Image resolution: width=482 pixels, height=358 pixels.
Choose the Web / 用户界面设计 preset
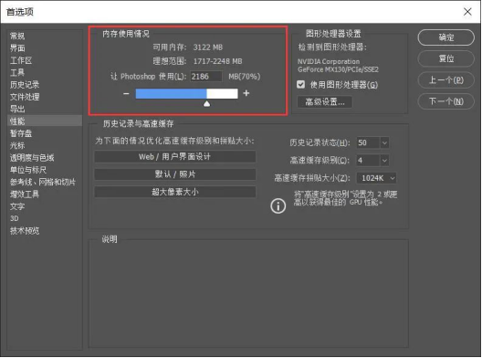pos(174,156)
